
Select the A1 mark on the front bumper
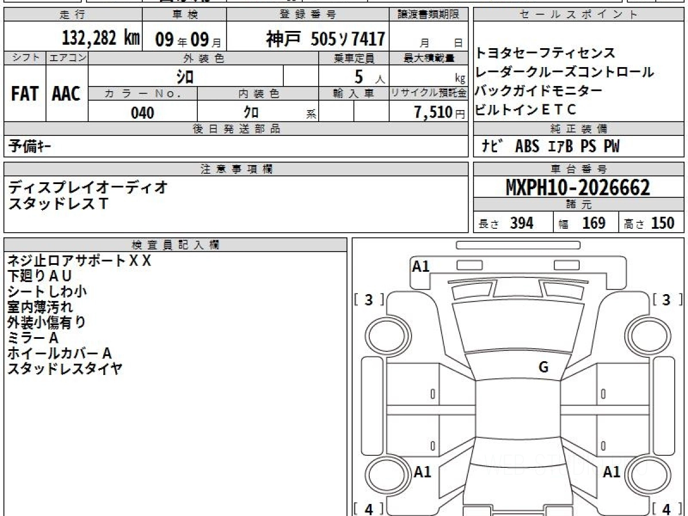(x=421, y=266)
